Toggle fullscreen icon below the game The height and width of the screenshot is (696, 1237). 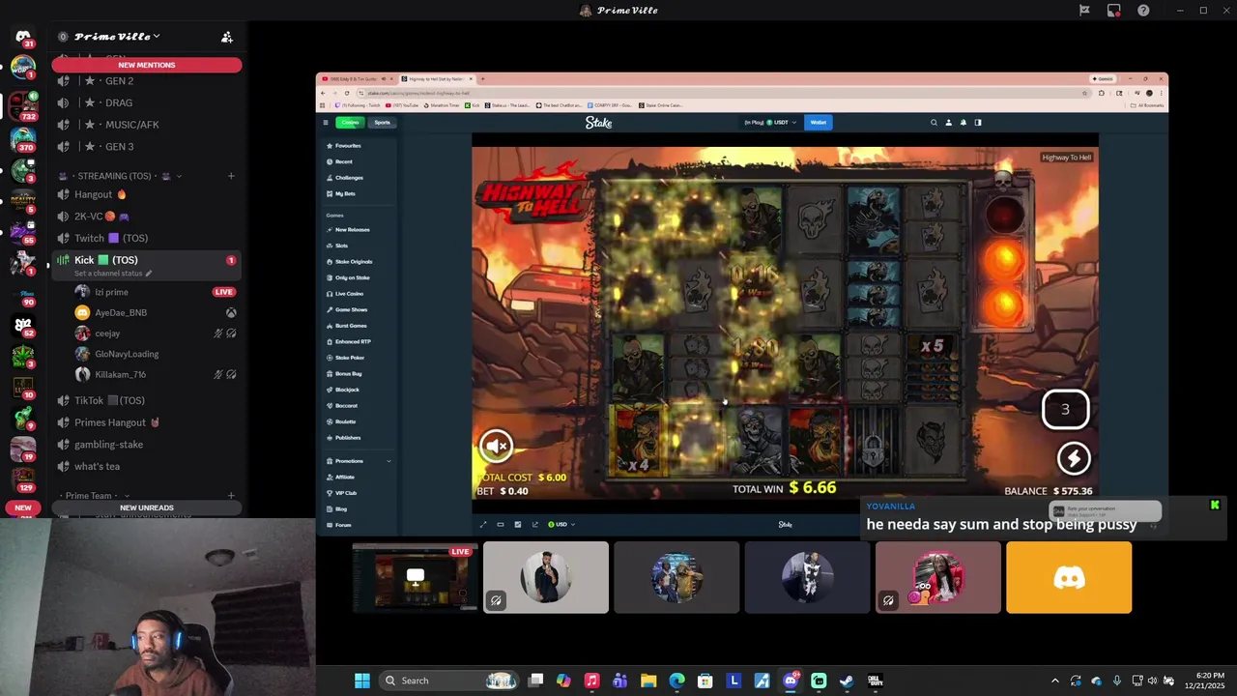coord(483,525)
